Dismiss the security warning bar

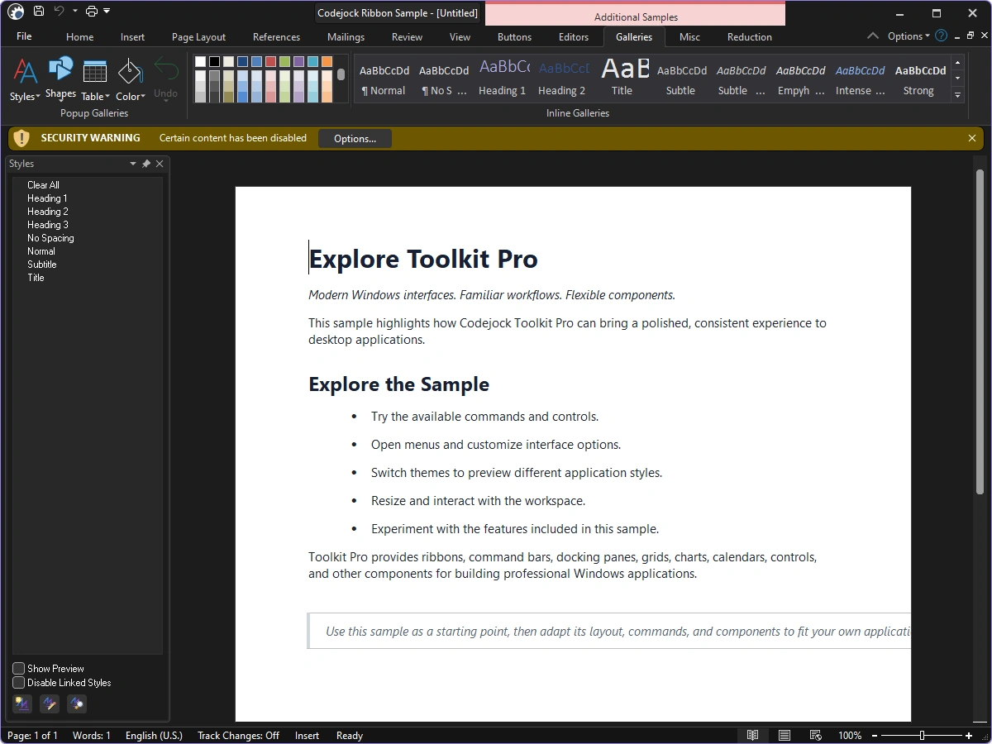click(x=972, y=138)
